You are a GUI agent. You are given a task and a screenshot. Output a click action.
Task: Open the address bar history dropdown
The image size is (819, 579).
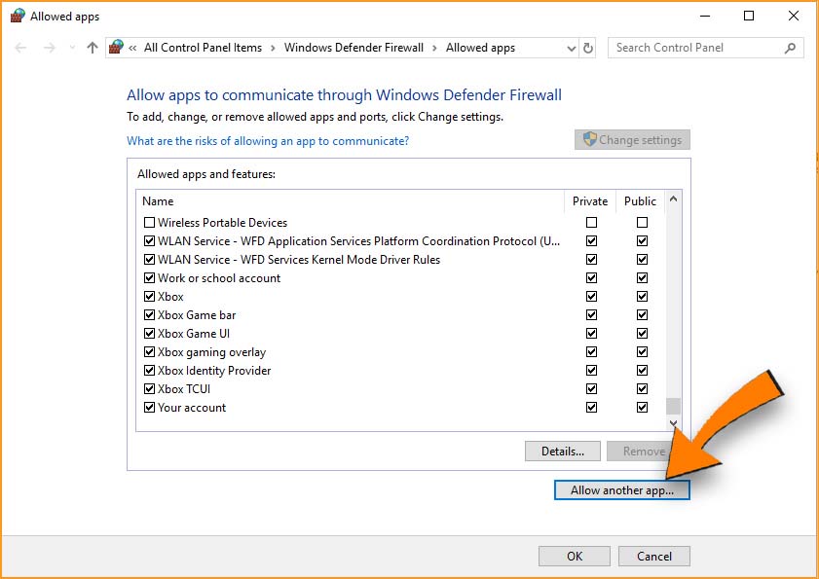pos(571,48)
